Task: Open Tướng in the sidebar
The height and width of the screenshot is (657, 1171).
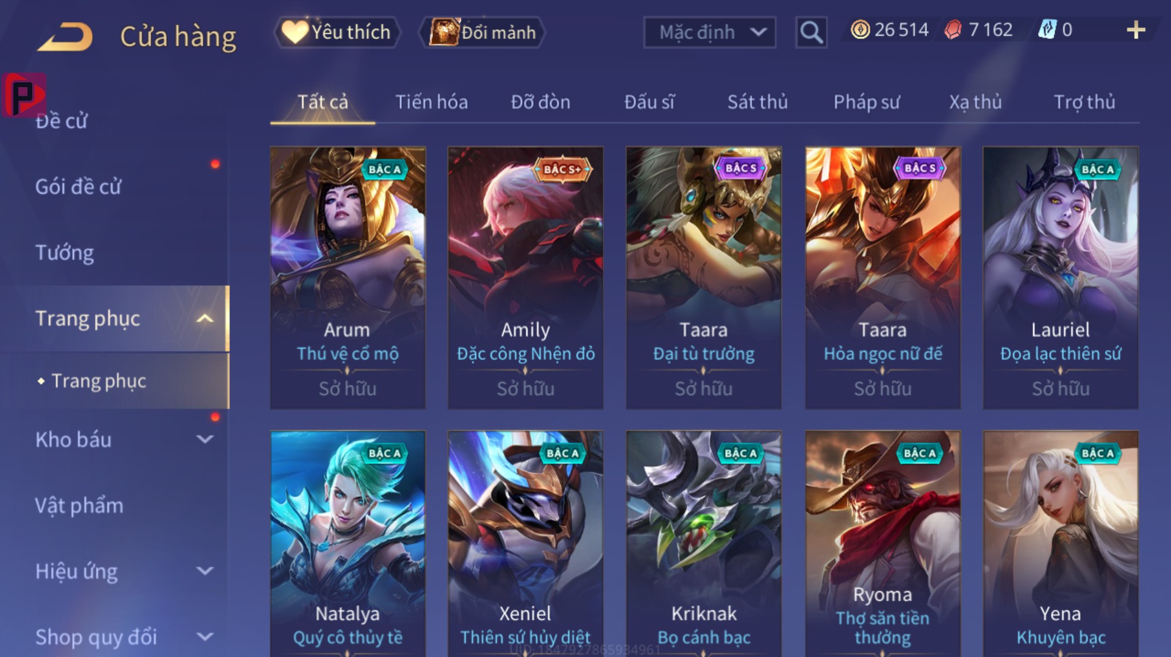Action: coord(65,252)
